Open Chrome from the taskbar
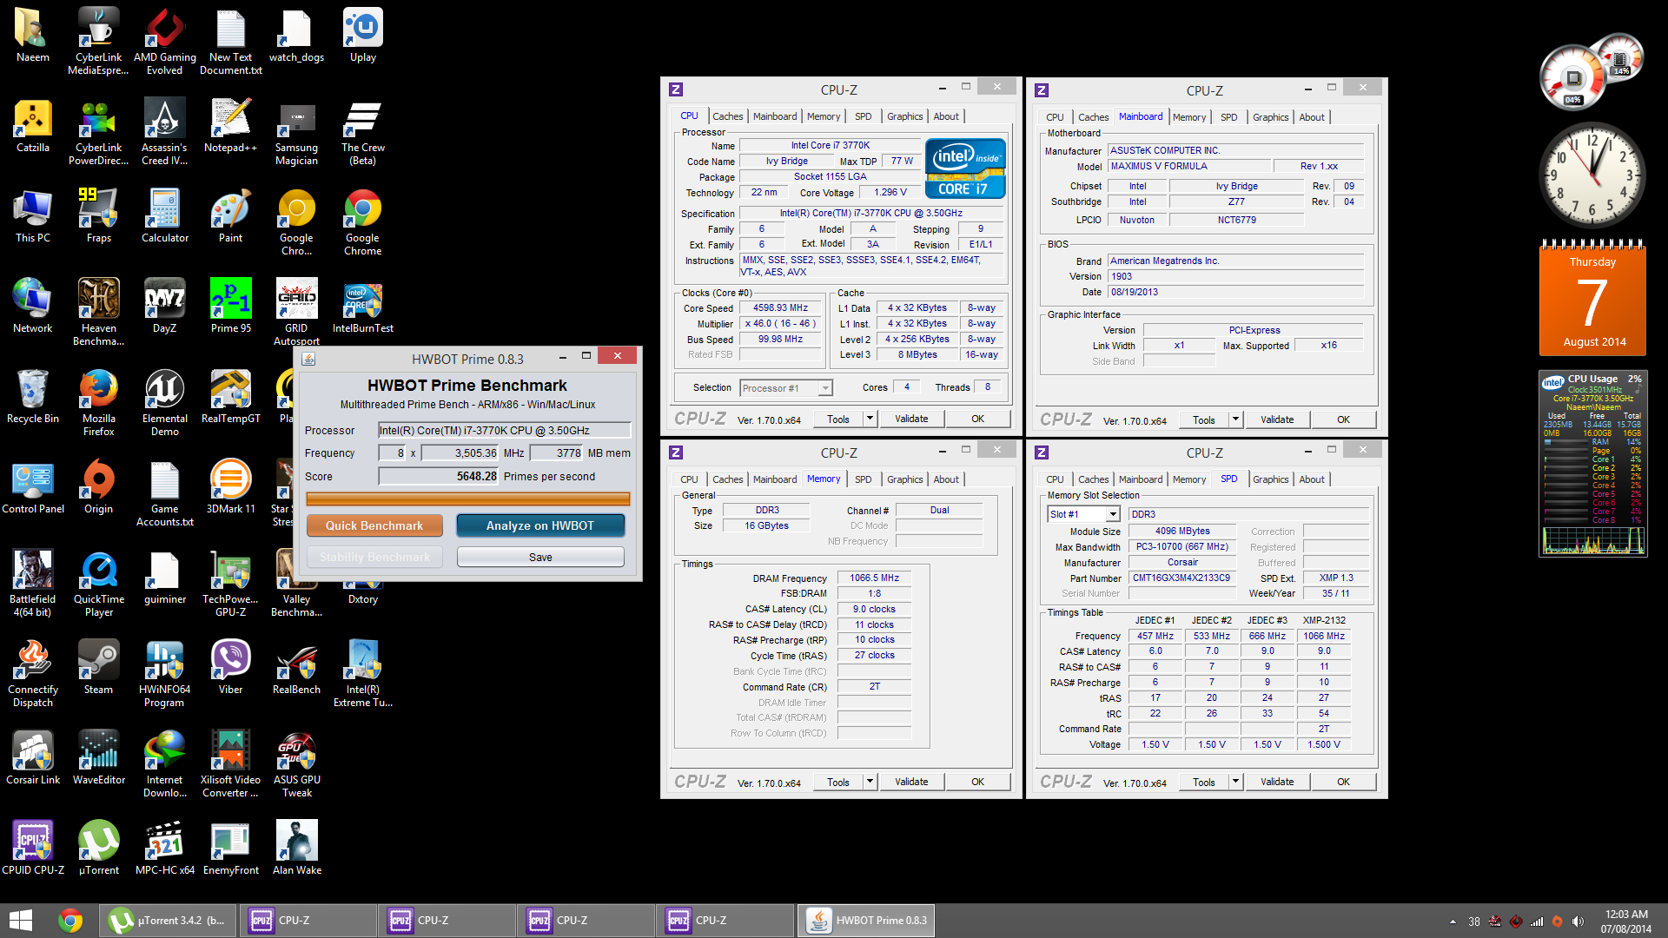 tap(70, 921)
